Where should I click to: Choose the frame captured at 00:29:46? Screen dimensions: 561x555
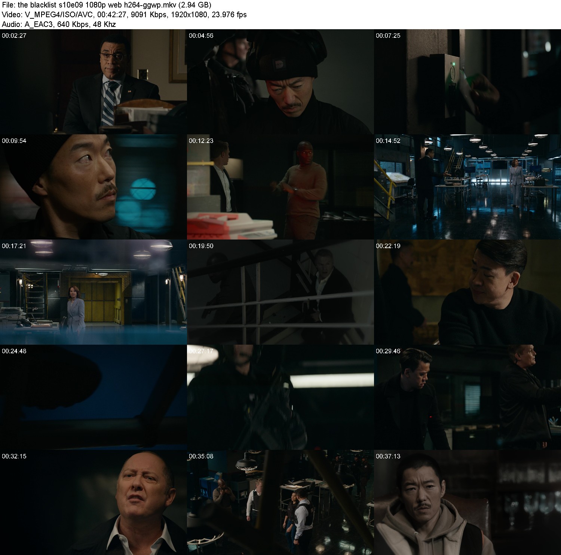click(467, 397)
